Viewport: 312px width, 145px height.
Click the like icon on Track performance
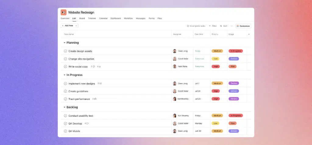point(95,99)
